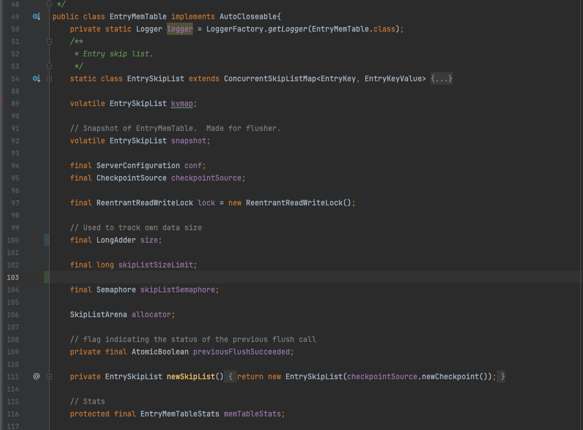This screenshot has width=583, height=430.
Task: Expand the folded newSkipList method with the plus toggle
Action: 49,376
